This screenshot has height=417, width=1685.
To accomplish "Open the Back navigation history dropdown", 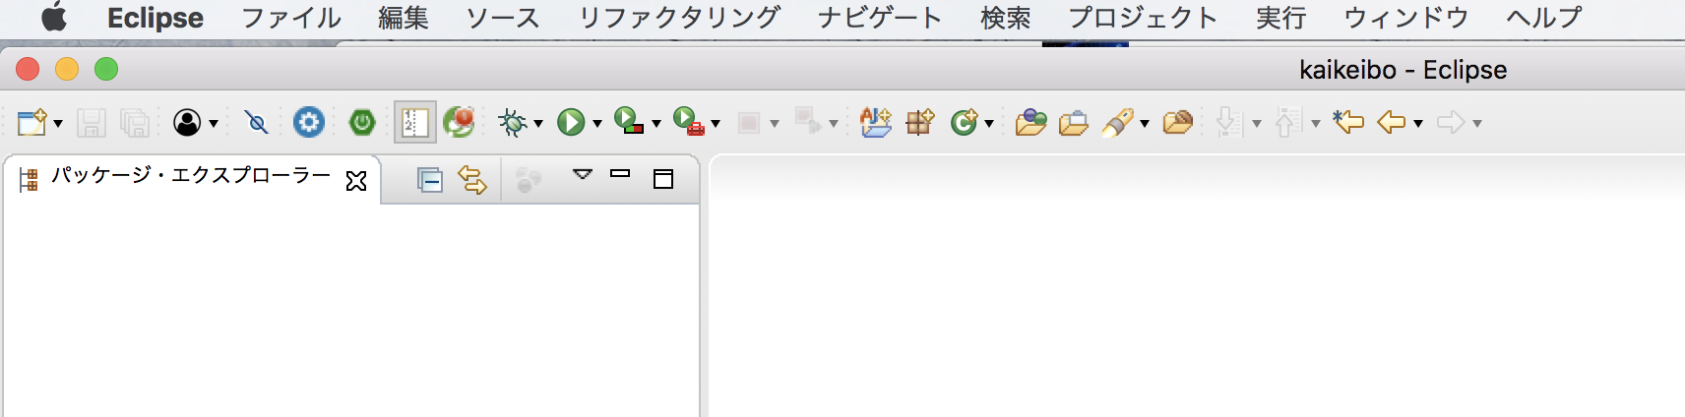I will click(1418, 124).
